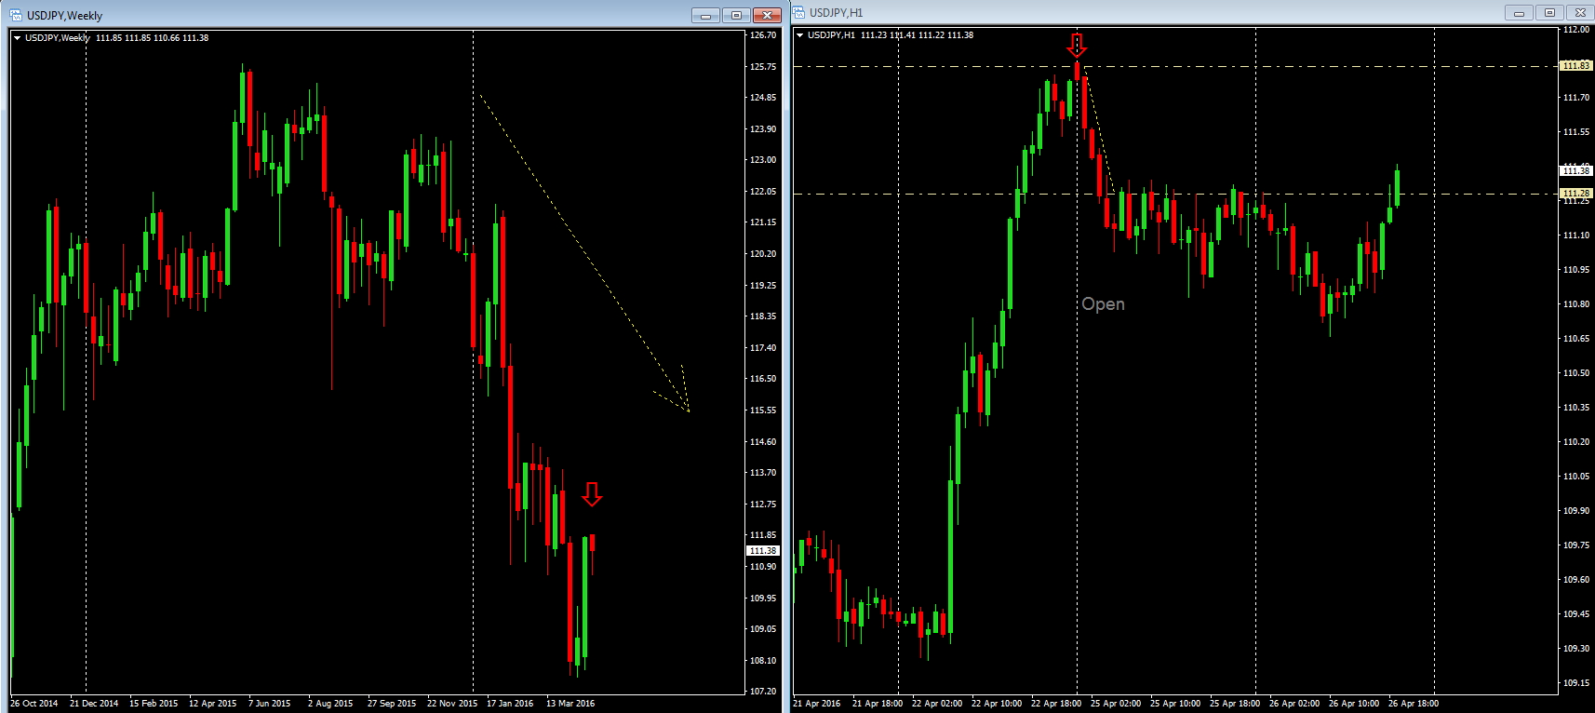Select the 111.38 current price label on Weekly scale
The width and height of the screenshot is (1595, 713).
pos(763,551)
